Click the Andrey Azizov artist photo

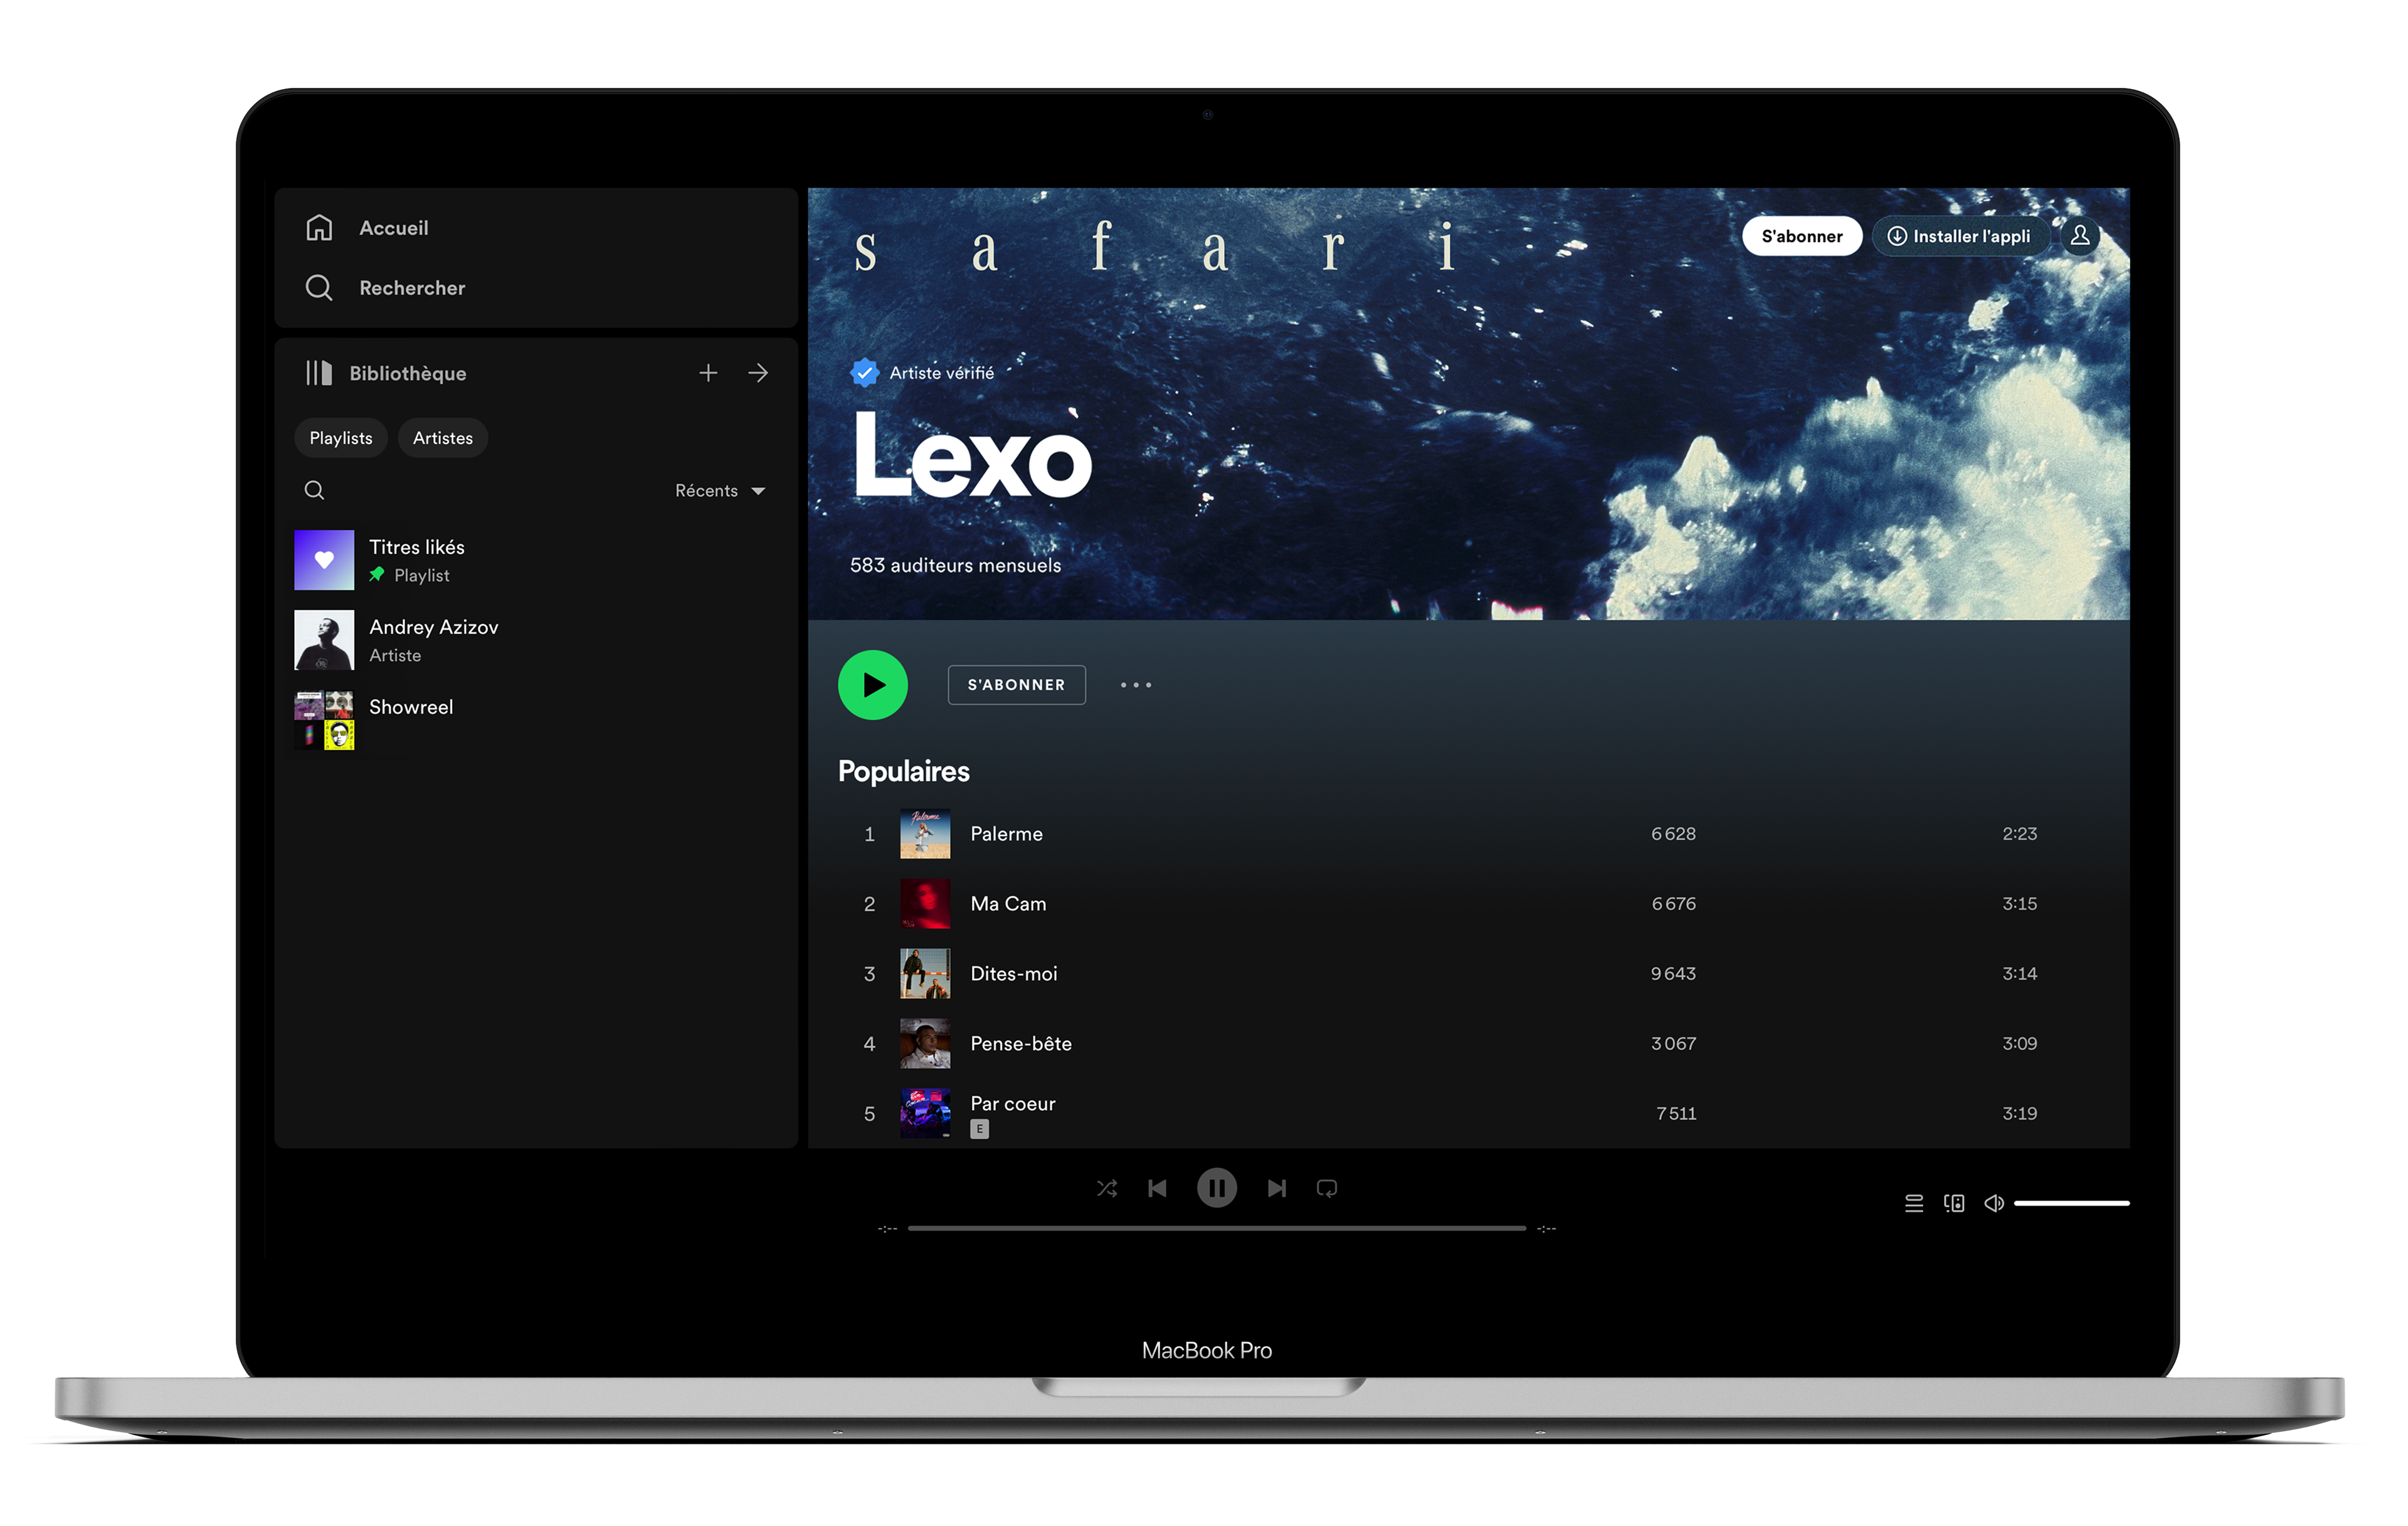324,640
